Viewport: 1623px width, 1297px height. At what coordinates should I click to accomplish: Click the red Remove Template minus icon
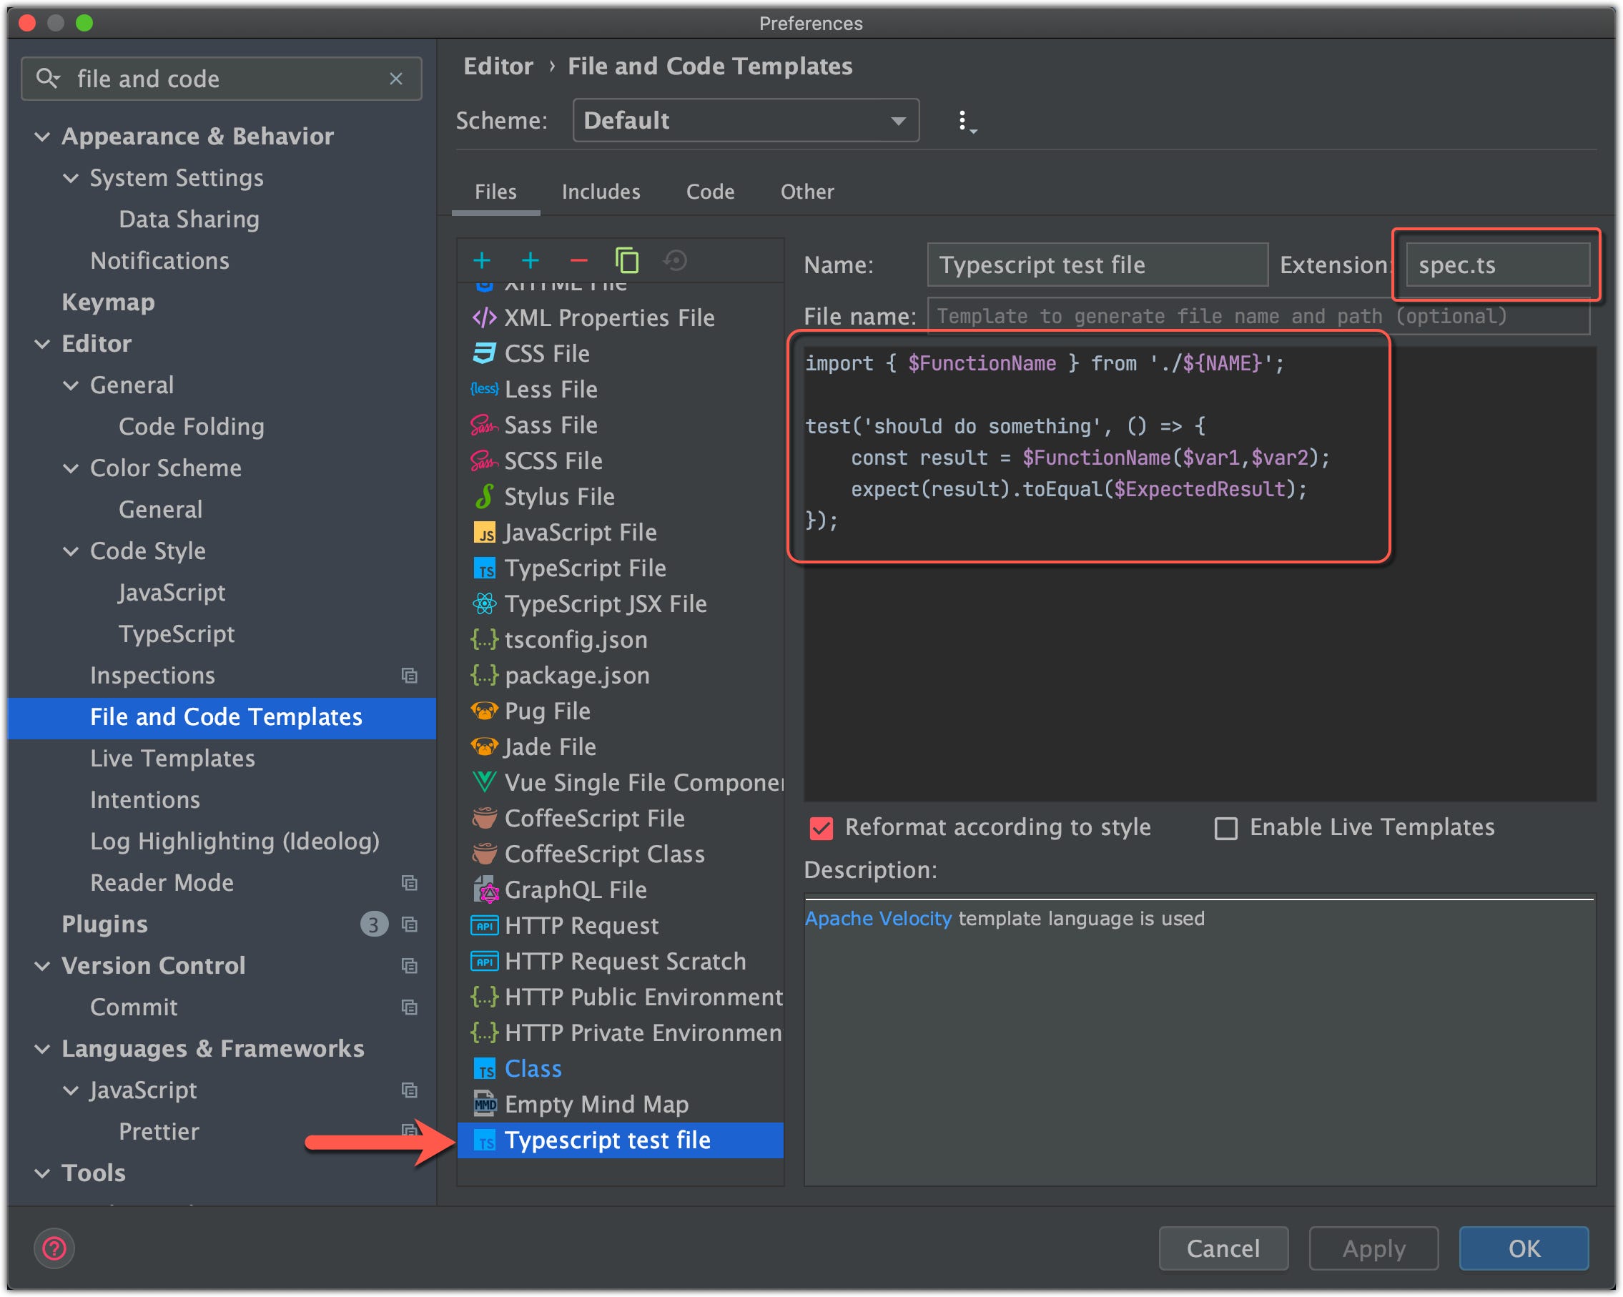578,261
